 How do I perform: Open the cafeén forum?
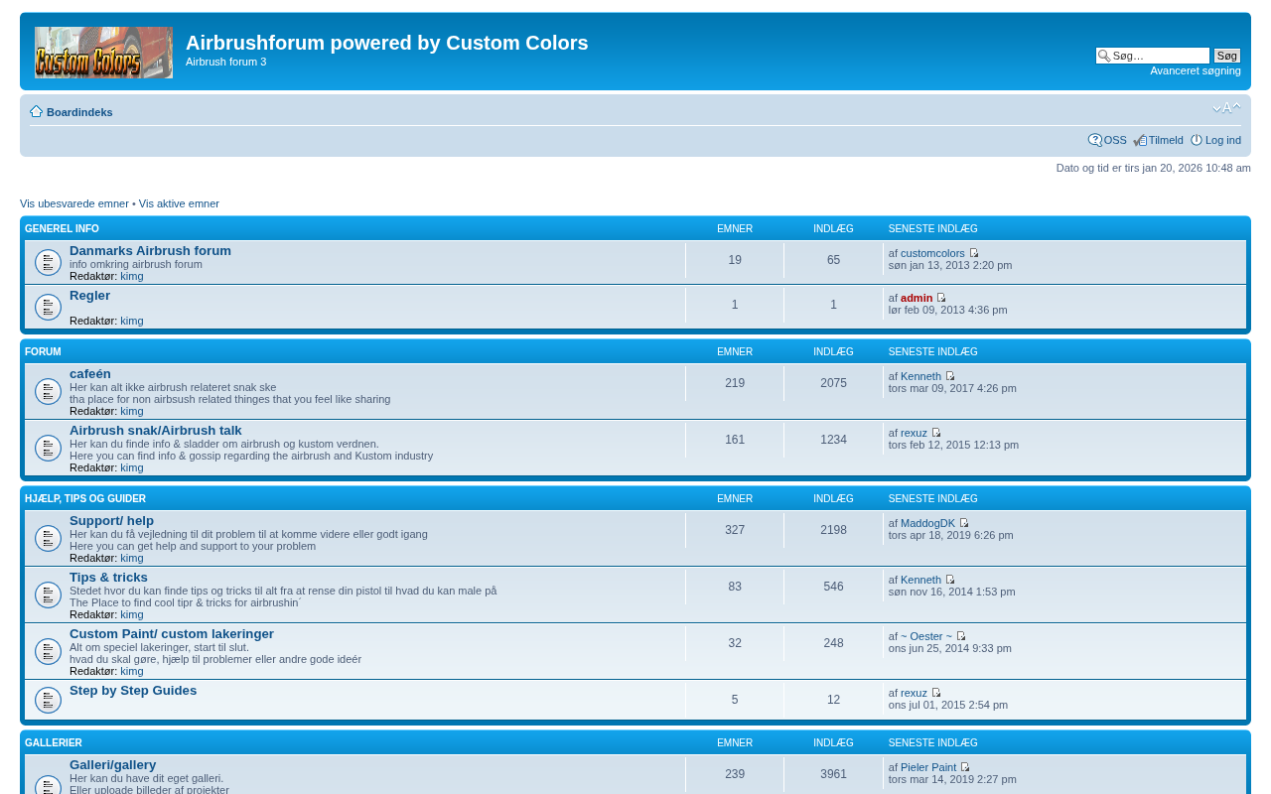pyautogui.click(x=90, y=374)
